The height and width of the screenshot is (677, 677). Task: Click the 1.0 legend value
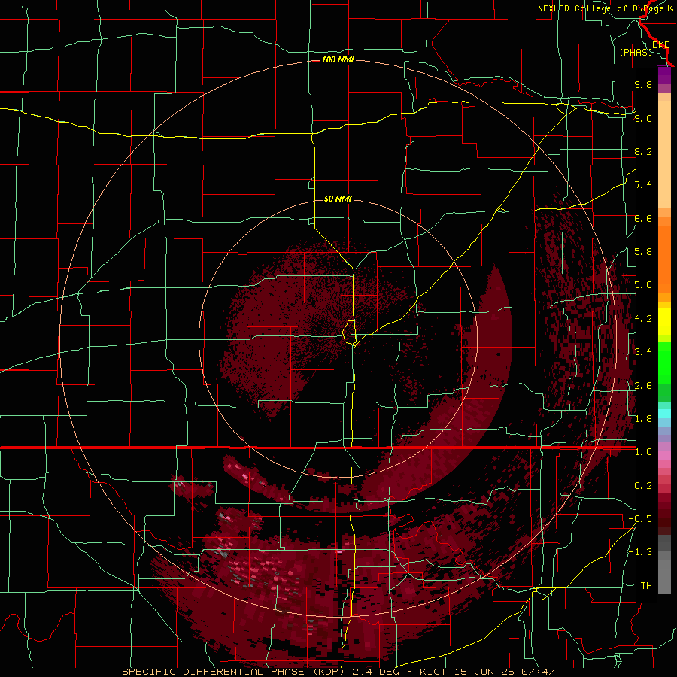pos(643,452)
